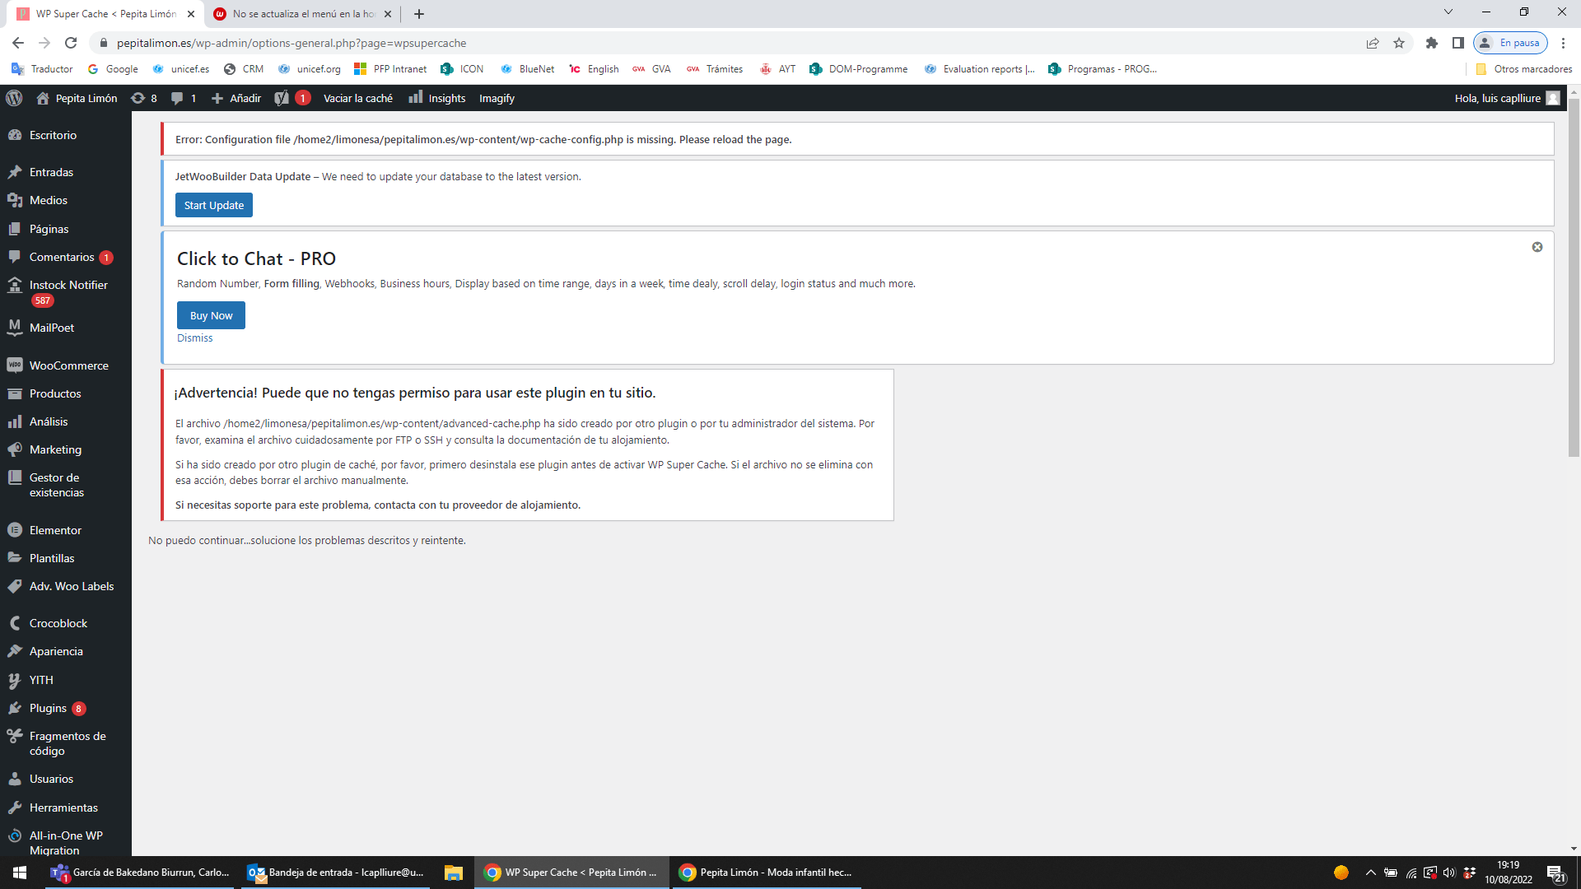
Task: Open a new browser tab
Action: (419, 14)
